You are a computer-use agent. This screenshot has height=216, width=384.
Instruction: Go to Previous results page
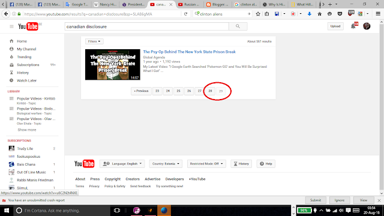coord(142,91)
